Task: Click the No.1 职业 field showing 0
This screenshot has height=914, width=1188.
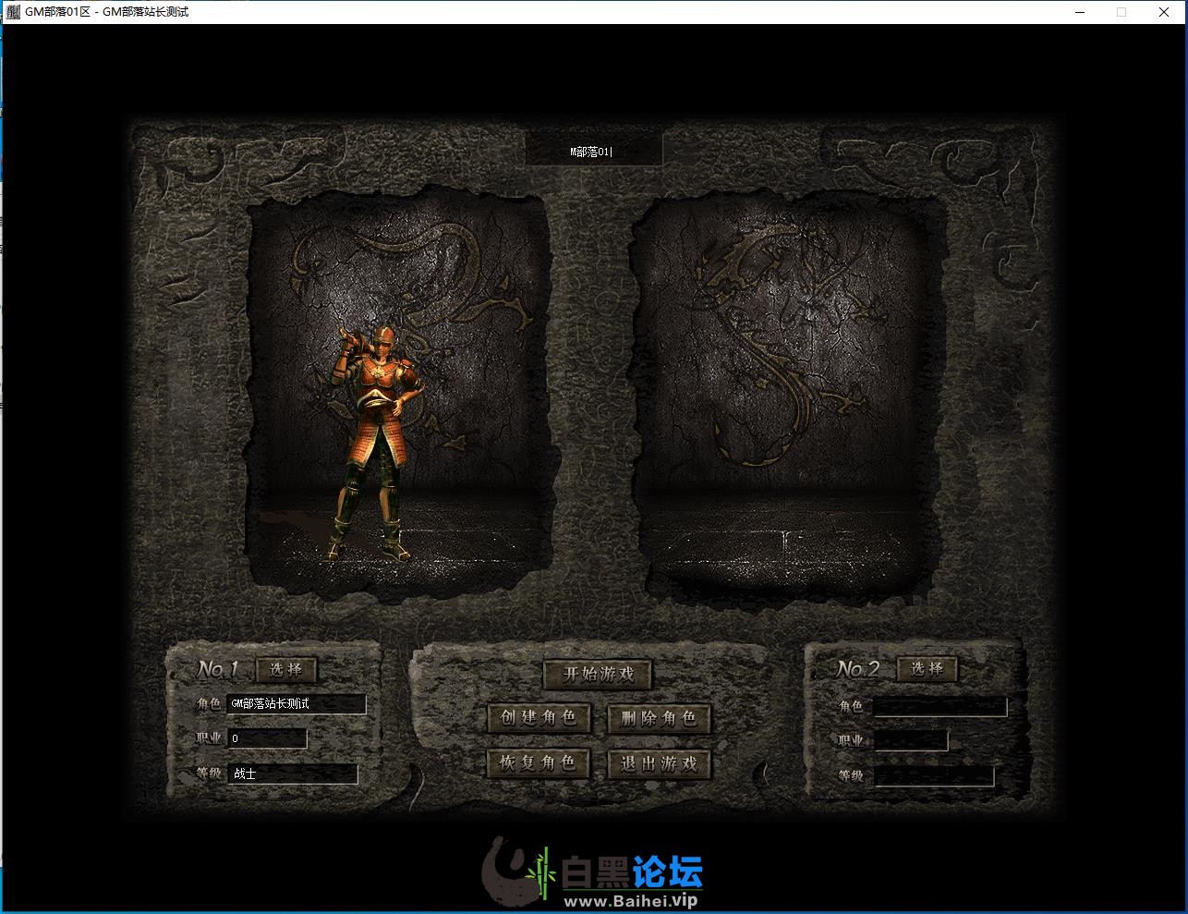Action: coord(267,738)
